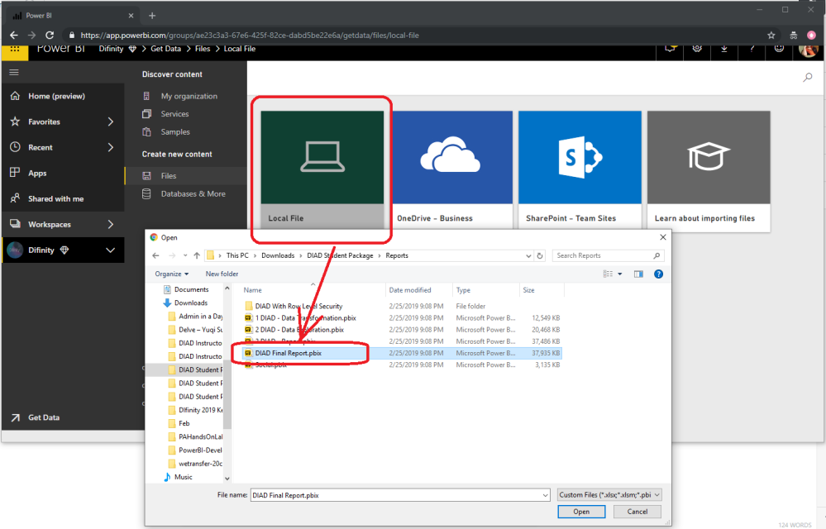Image resolution: width=826 pixels, height=529 pixels.
Task: Click the help question mark in the Open dialog
Action: tap(658, 274)
